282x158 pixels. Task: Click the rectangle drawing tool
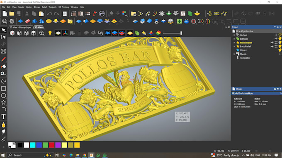(x=3, y=89)
